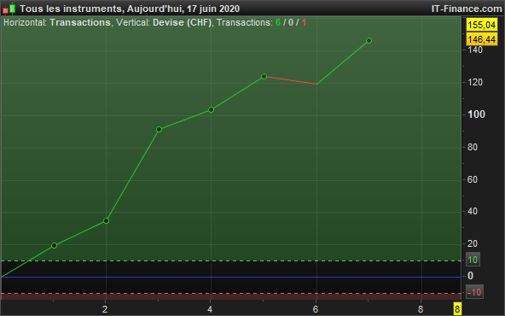505x316 pixels.
Task: Click the orange 146,44 price label
Action: point(481,39)
